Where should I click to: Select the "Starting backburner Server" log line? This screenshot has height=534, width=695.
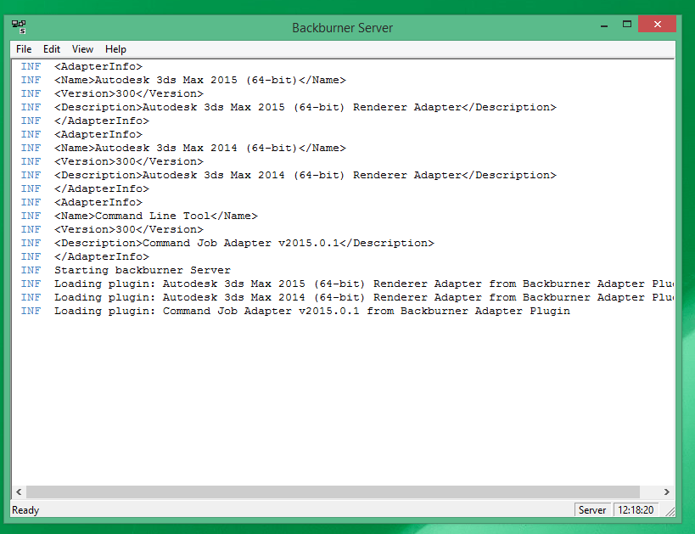tap(142, 270)
